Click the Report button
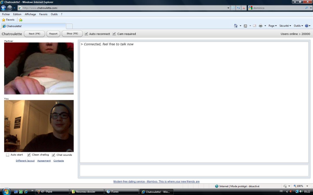Screen dimensions: 313x195 (53, 34)
